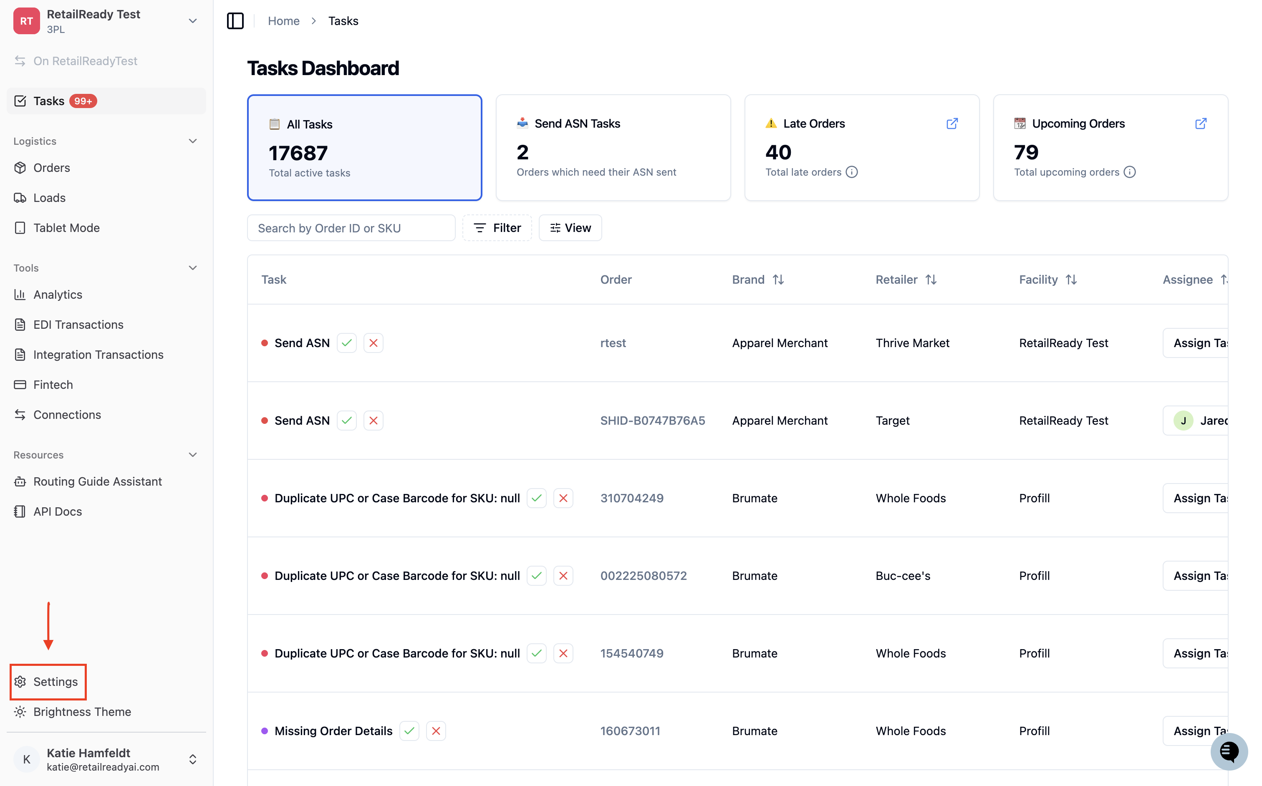Click the Search by Order ID field
1262x786 pixels.
351,228
